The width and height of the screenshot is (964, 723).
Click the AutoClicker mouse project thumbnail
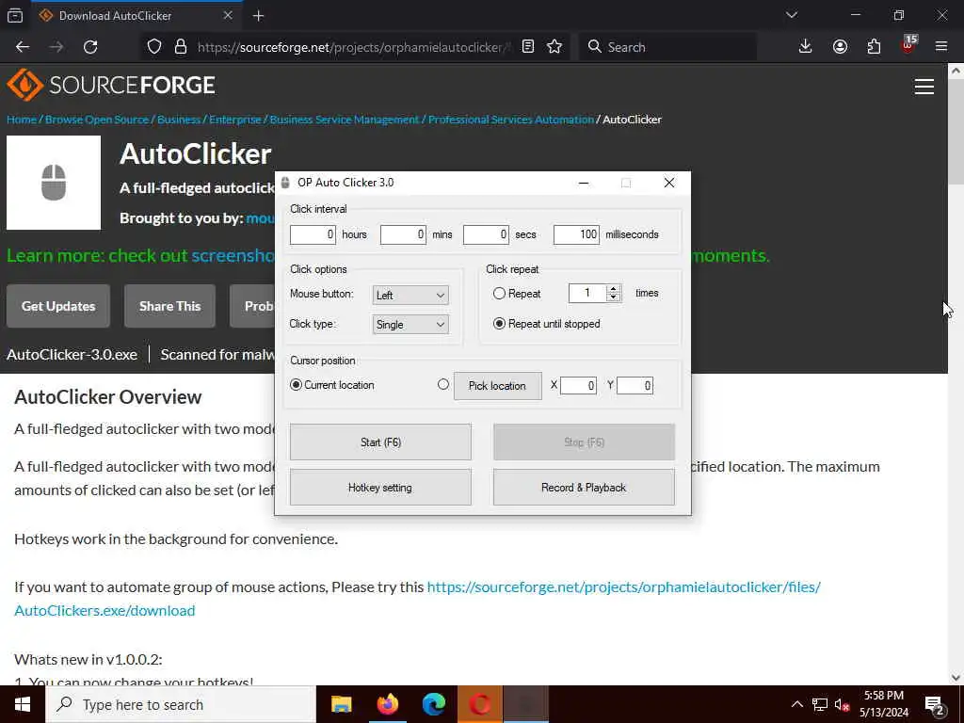click(54, 183)
